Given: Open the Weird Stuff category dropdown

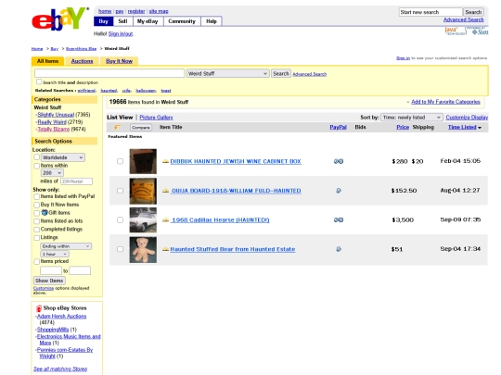Looking at the screenshot, I should coord(228,74).
